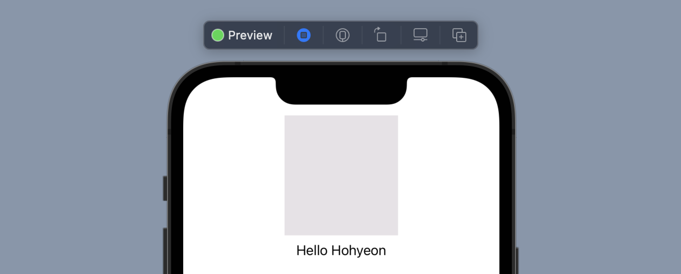Click the Preview label in the canvas toolbar
Screen dimensions: 681x274
(250, 35)
